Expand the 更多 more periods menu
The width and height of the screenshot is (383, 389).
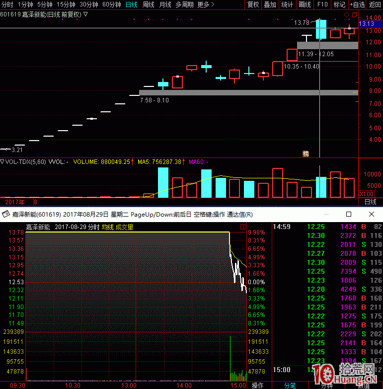(206, 4)
